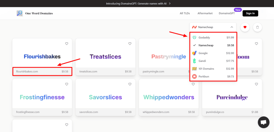The width and height of the screenshot is (274, 132).
Task: Like the Pureindulge domain card
Action: [x=256, y=84]
